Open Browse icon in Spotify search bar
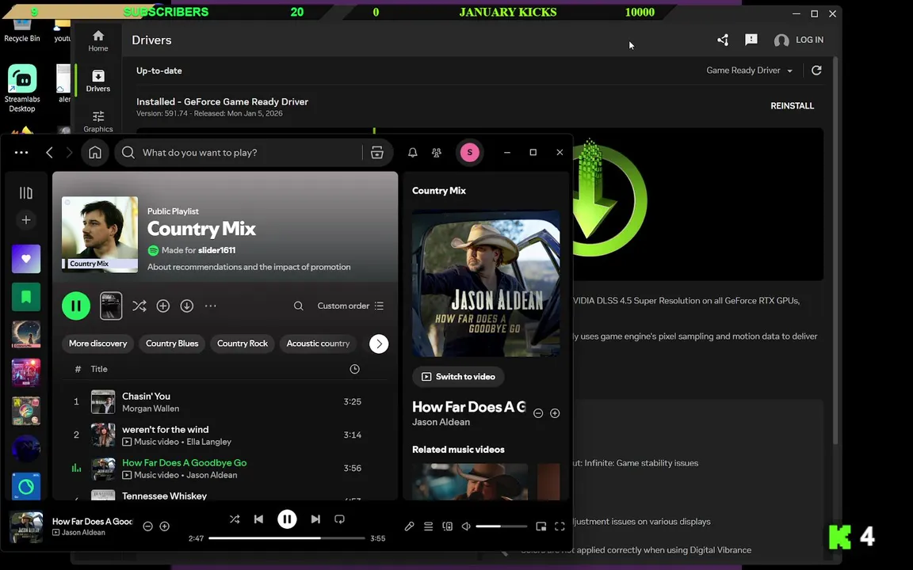The width and height of the screenshot is (913, 570). click(376, 152)
